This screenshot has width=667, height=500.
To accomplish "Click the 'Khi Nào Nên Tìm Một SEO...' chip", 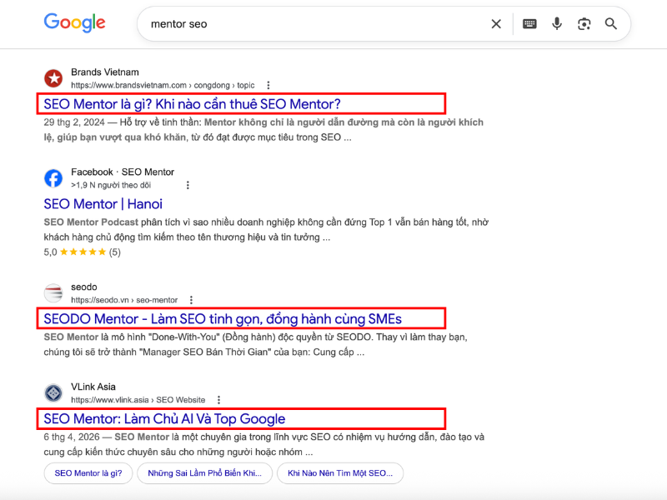I will [x=340, y=473].
